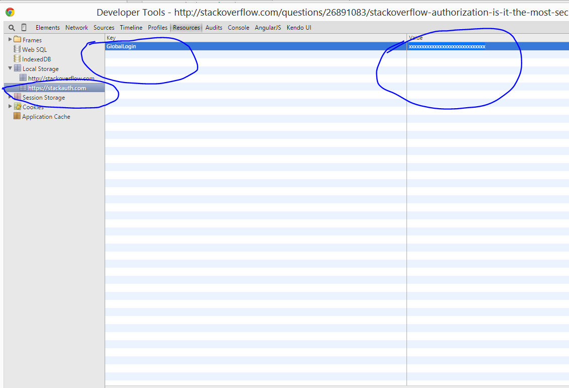Collapse the Local Storage tree node
569x388 pixels.
tap(10, 68)
